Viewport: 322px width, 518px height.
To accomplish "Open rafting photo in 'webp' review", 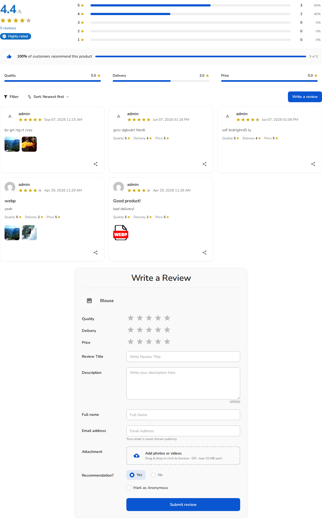I will tap(29, 233).
